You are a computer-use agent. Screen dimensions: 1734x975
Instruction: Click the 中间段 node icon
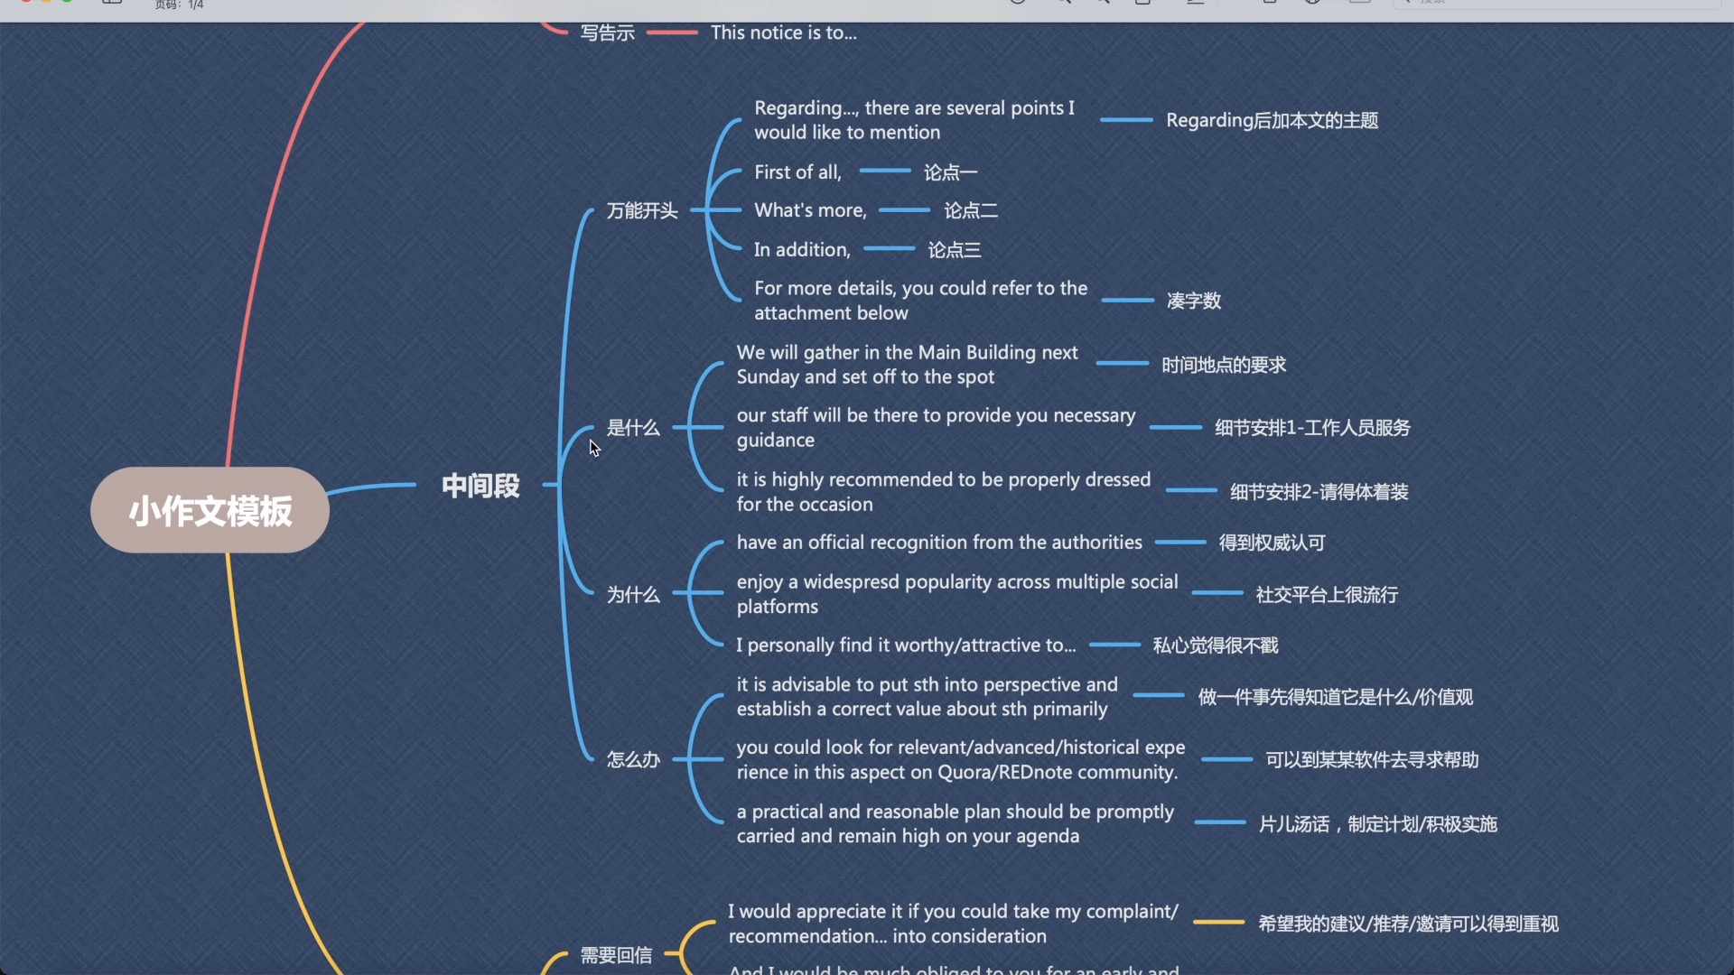(x=481, y=486)
